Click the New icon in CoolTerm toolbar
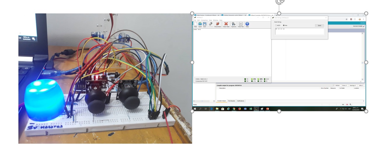 pos(195,24)
